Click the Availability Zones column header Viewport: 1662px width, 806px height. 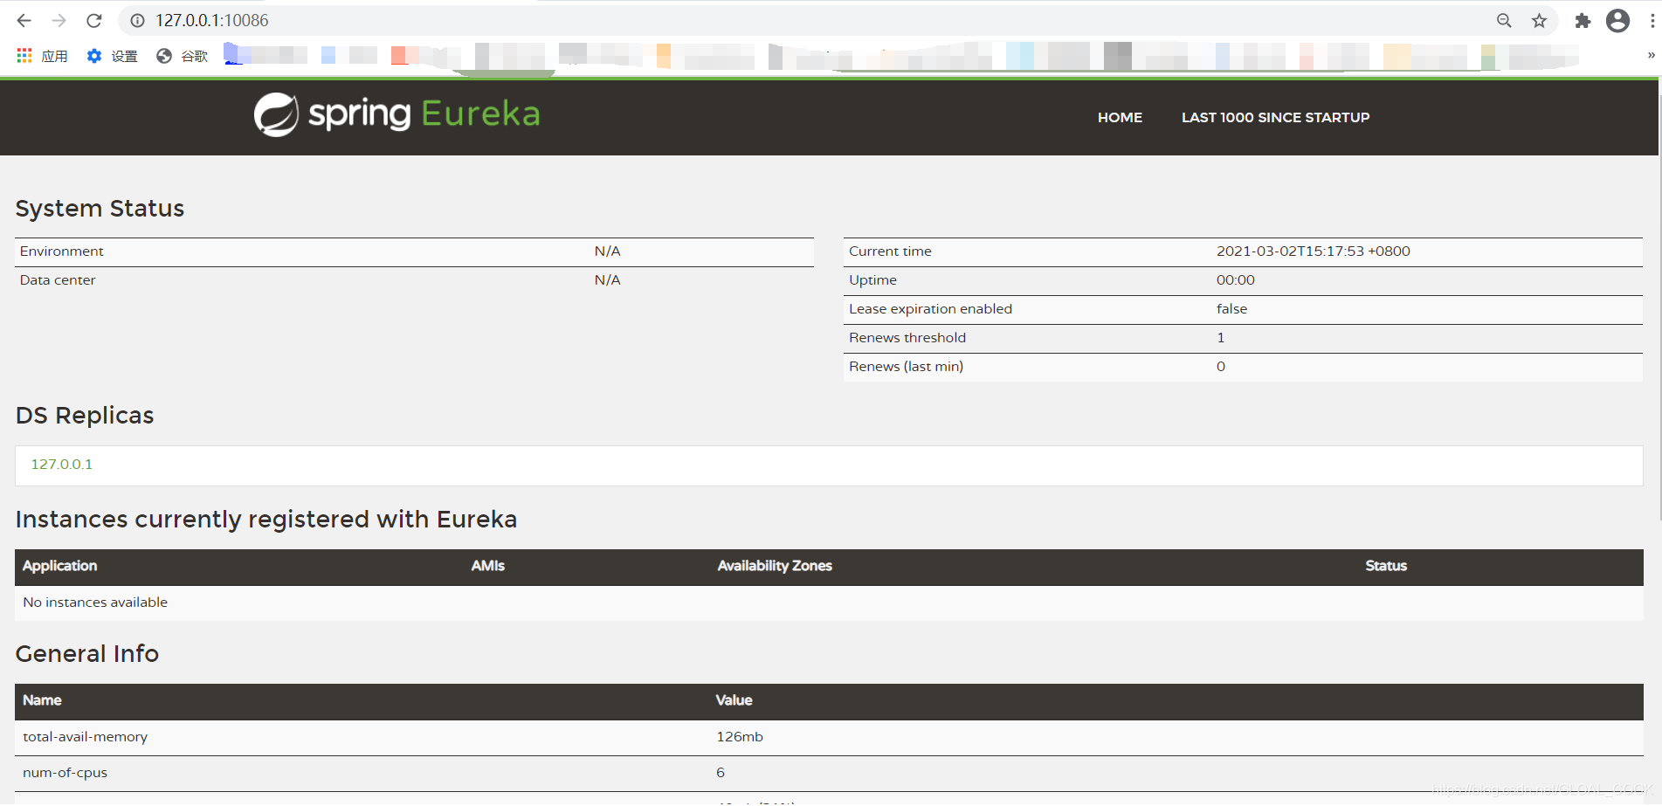pos(775,566)
